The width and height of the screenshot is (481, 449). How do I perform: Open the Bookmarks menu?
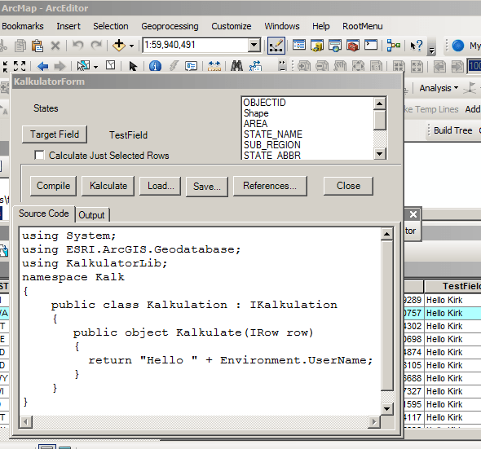(x=22, y=26)
